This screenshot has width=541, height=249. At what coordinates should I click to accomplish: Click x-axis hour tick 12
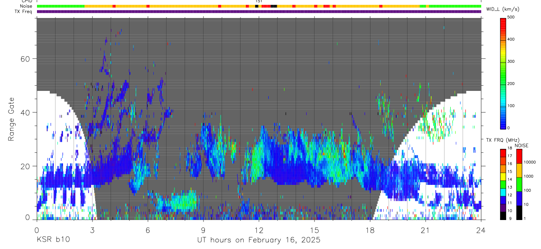tap(259, 229)
